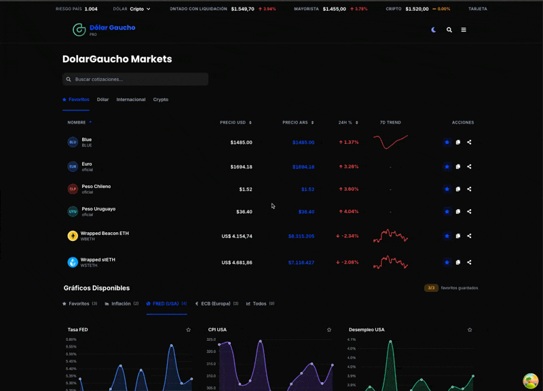
Task: Copy the Blue row quote
Action: (x=458, y=143)
